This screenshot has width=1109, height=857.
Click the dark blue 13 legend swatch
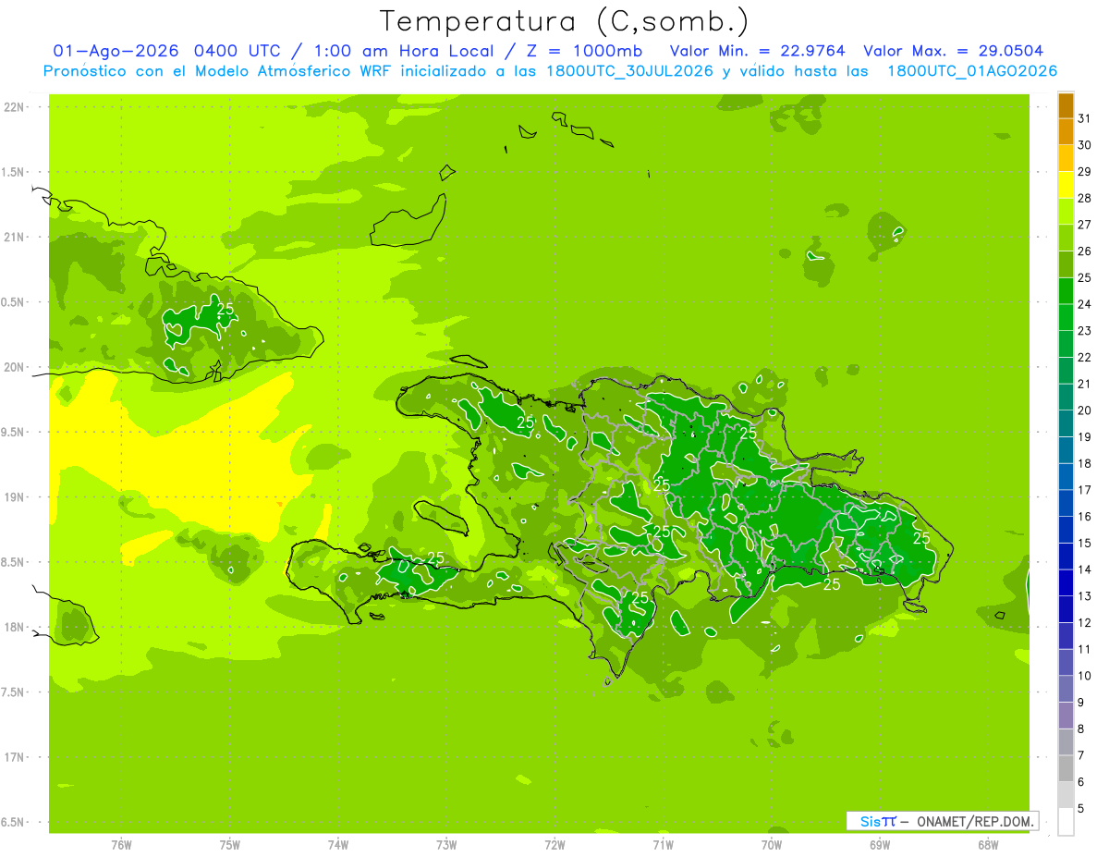(1066, 583)
